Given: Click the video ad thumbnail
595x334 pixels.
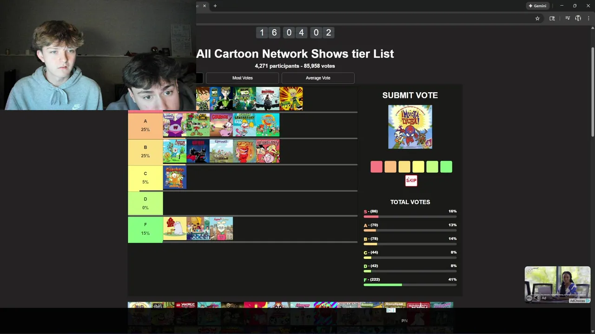Looking at the screenshot, I should [x=557, y=285].
